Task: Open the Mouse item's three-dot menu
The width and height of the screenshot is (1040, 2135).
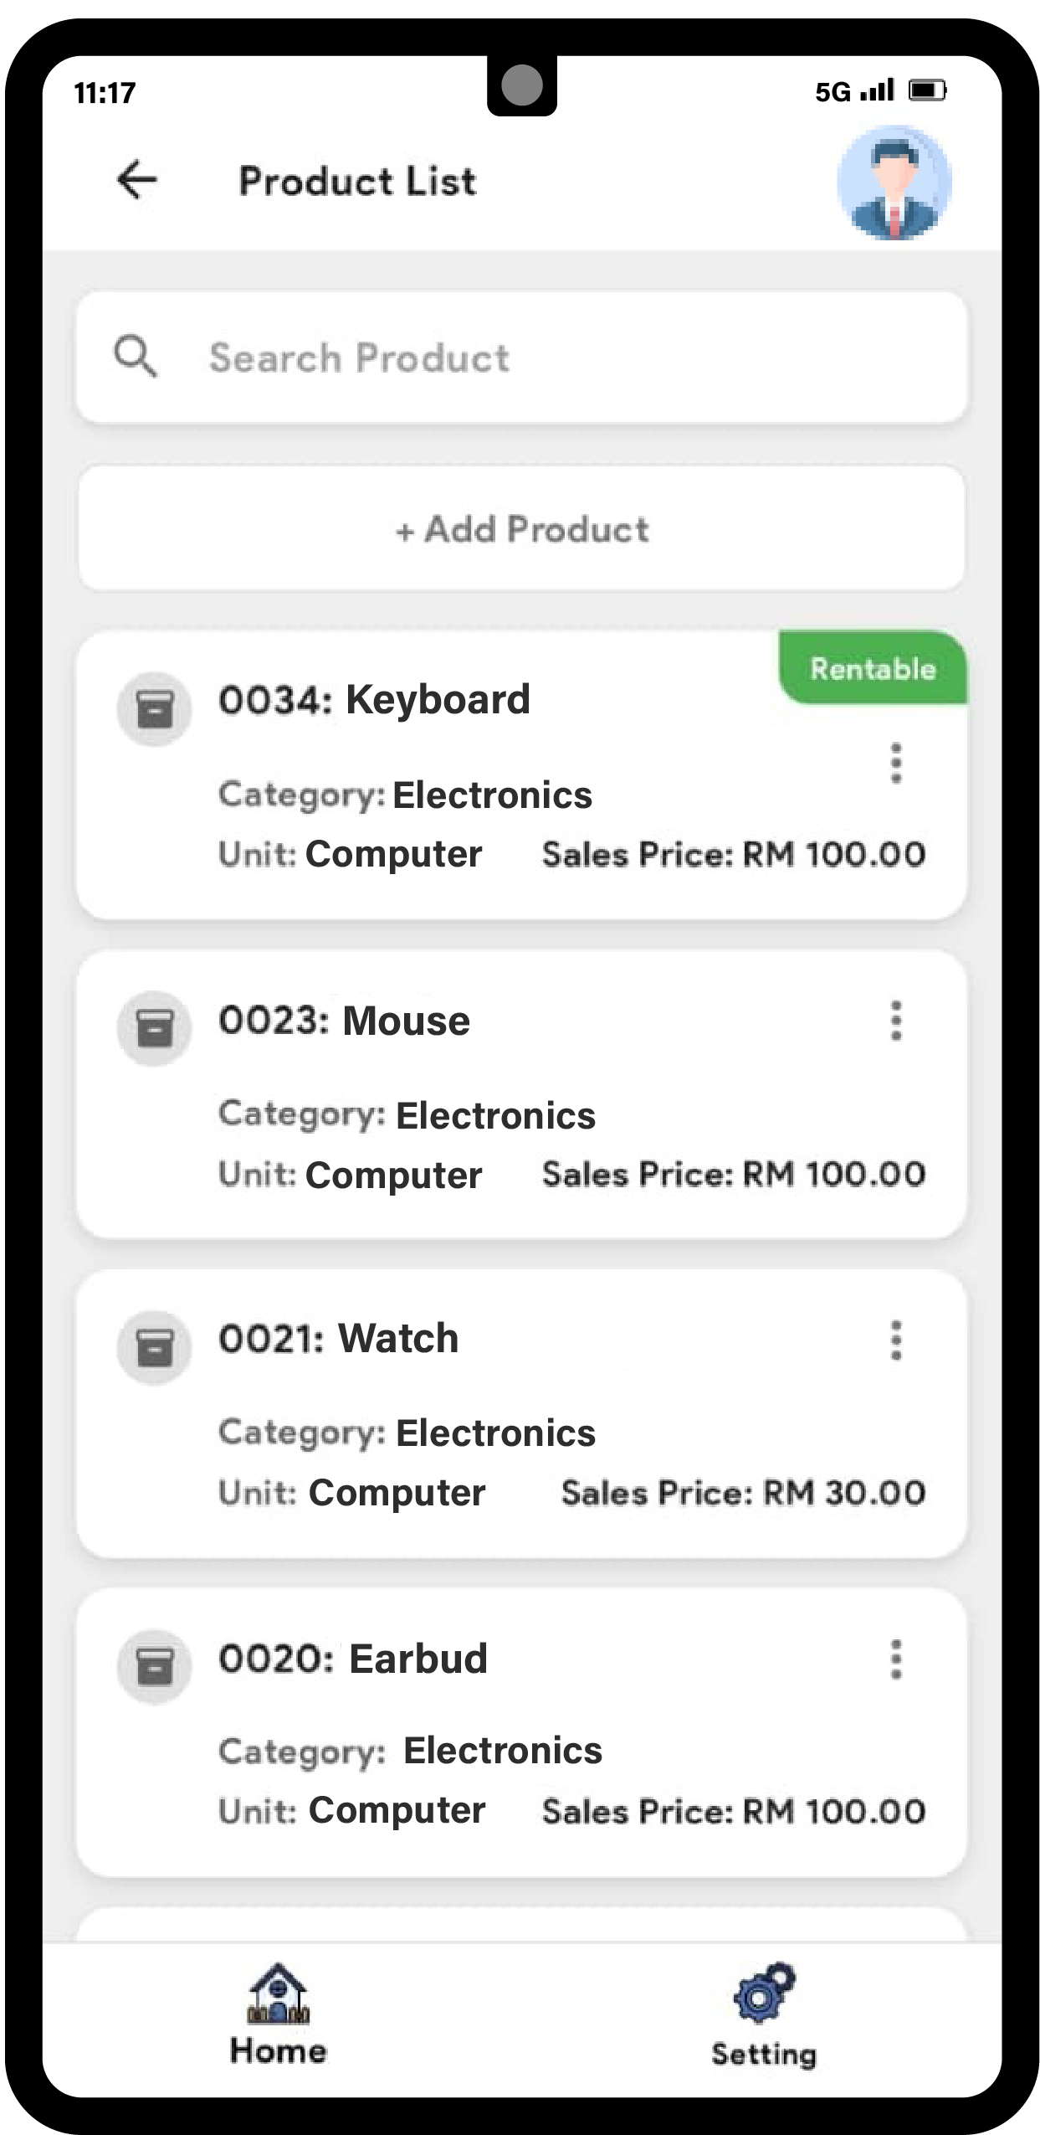Action: tap(896, 1021)
